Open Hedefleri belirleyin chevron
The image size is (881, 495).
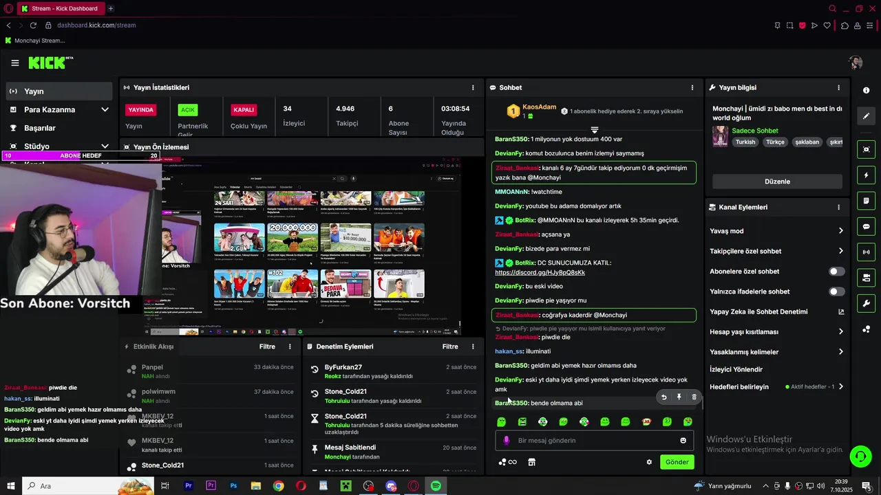pos(841,386)
